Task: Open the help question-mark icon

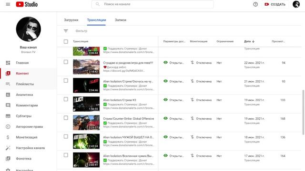Action: [x=255, y=4]
